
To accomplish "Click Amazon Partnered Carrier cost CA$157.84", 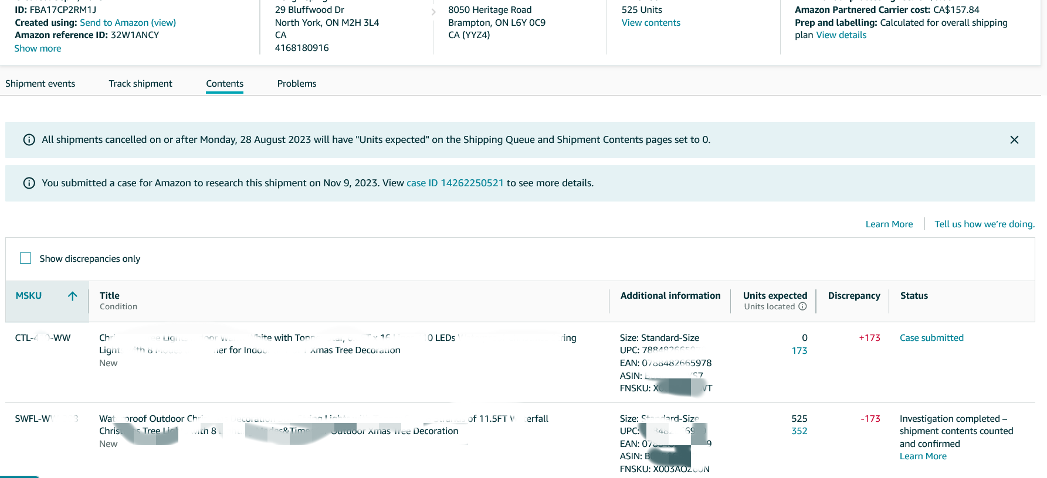I will click(887, 10).
